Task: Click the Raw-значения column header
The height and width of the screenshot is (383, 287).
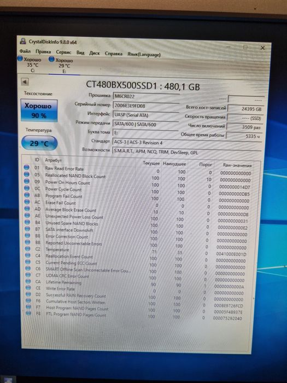Action: point(237,166)
